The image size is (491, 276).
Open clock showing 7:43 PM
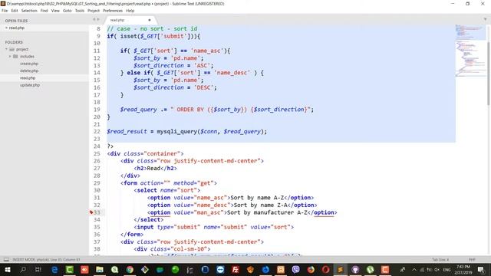(463, 270)
